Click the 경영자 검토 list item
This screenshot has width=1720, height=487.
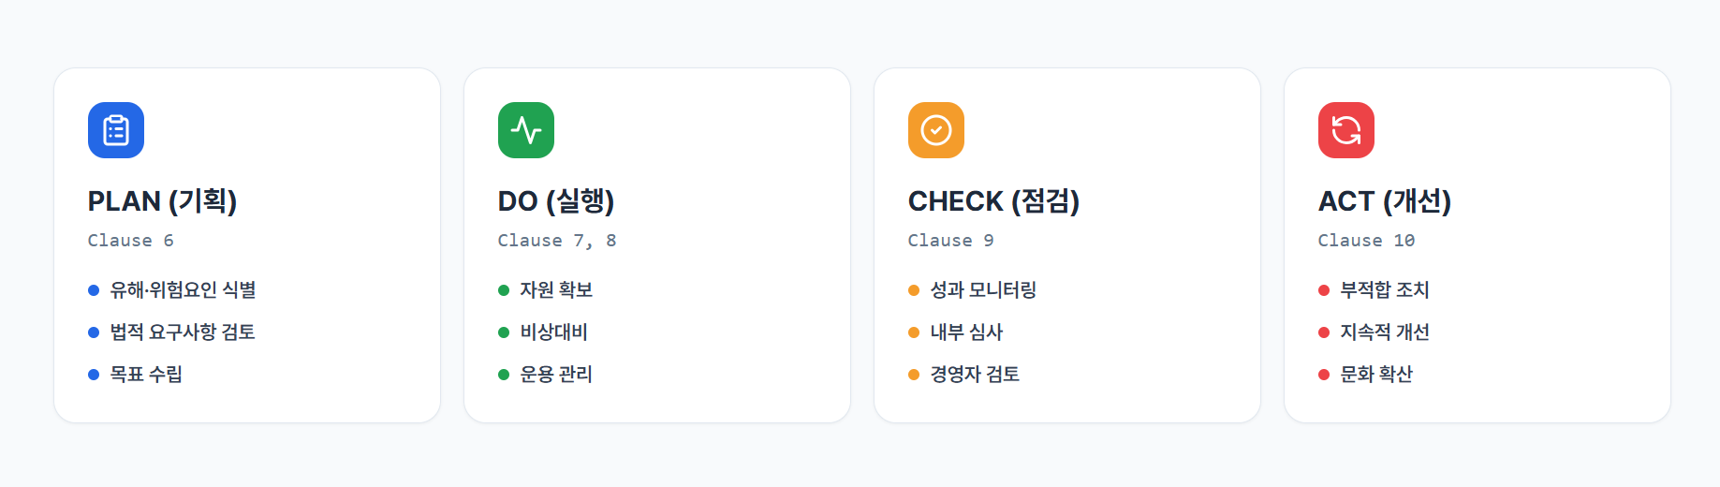(975, 375)
